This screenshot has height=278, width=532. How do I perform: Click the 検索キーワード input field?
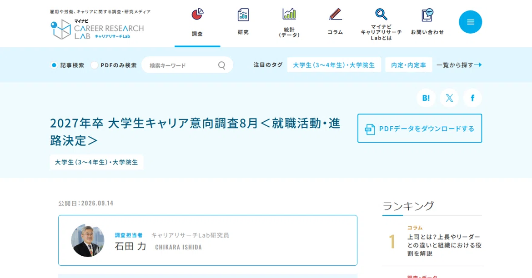[x=187, y=65]
